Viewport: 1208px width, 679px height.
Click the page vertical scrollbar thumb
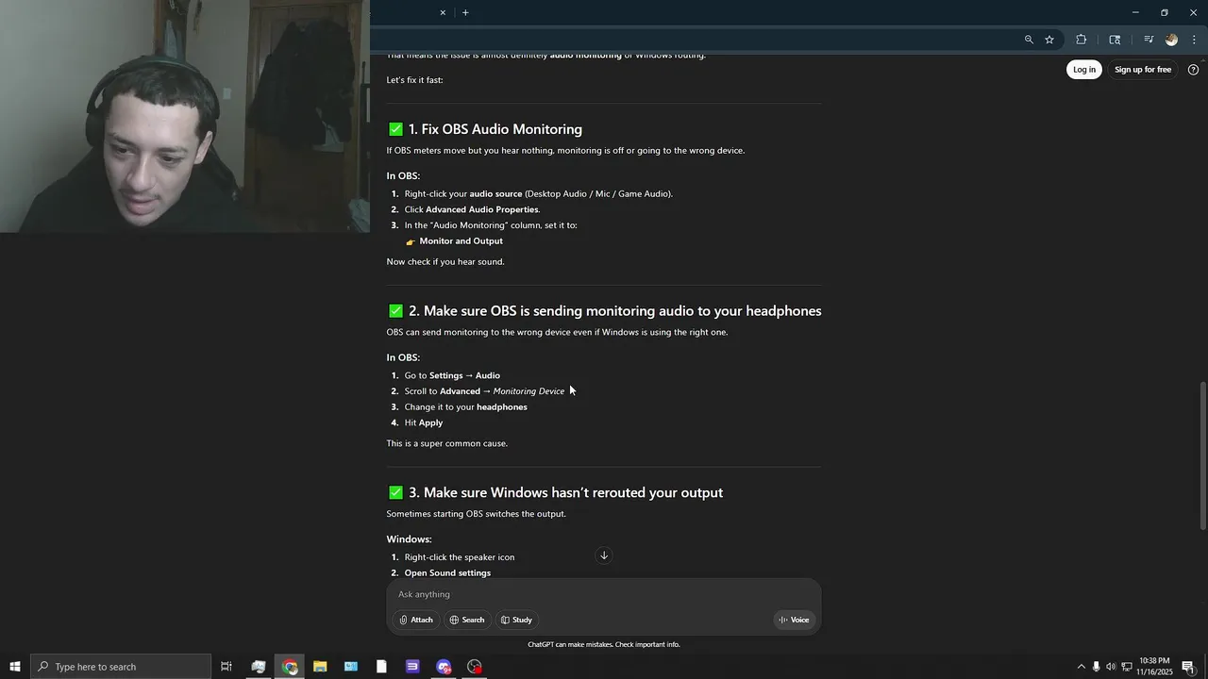click(1202, 455)
